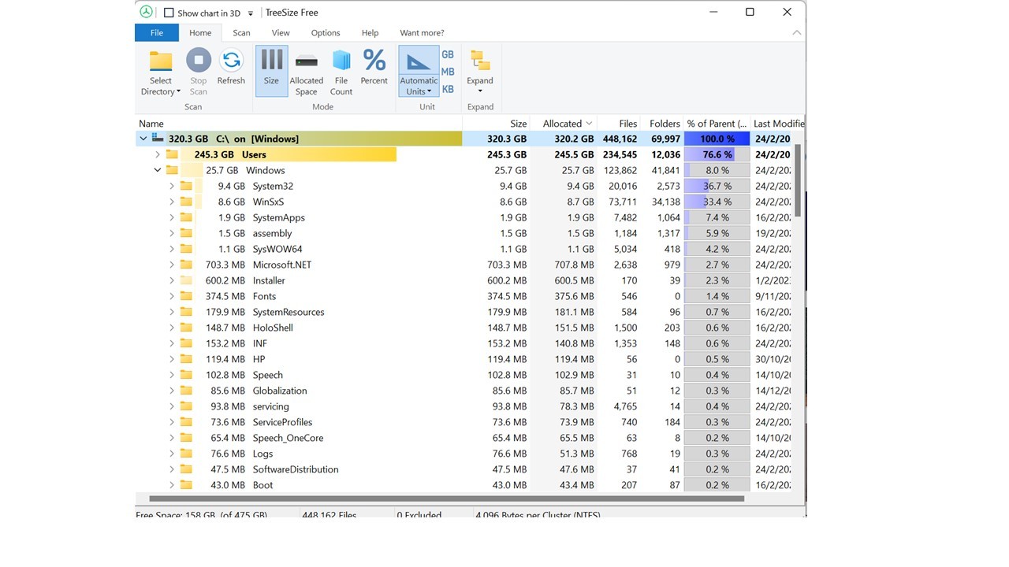Click the Expand tool in the ribbon
This screenshot has width=1009, height=567.
coord(480,69)
